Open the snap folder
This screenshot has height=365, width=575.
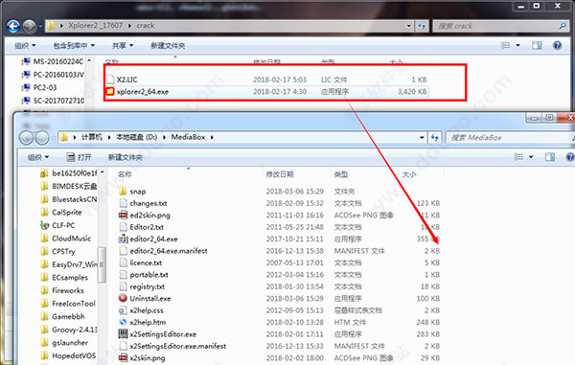pyautogui.click(x=132, y=192)
